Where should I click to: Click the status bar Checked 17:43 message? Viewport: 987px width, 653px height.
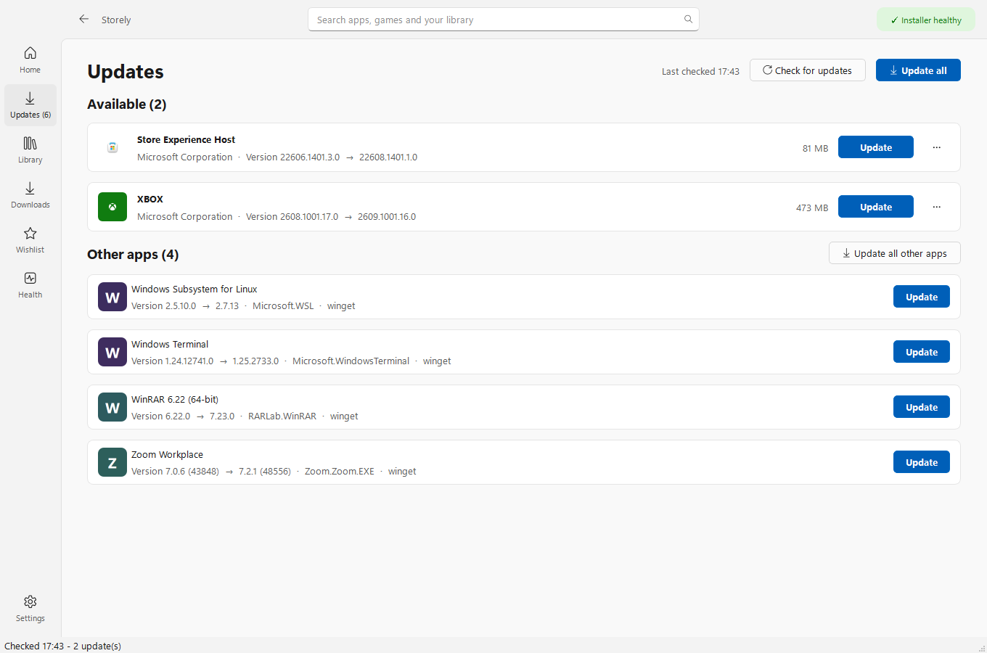(x=62, y=646)
